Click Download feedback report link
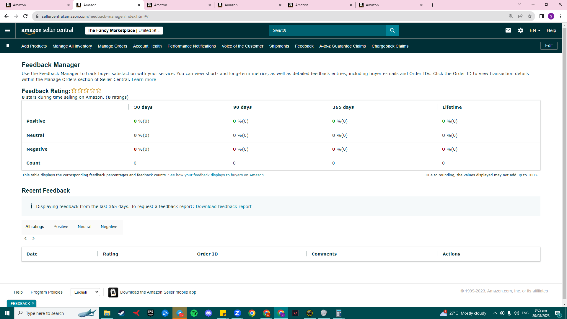Screen dimensions: 567x319 [x=224, y=206]
